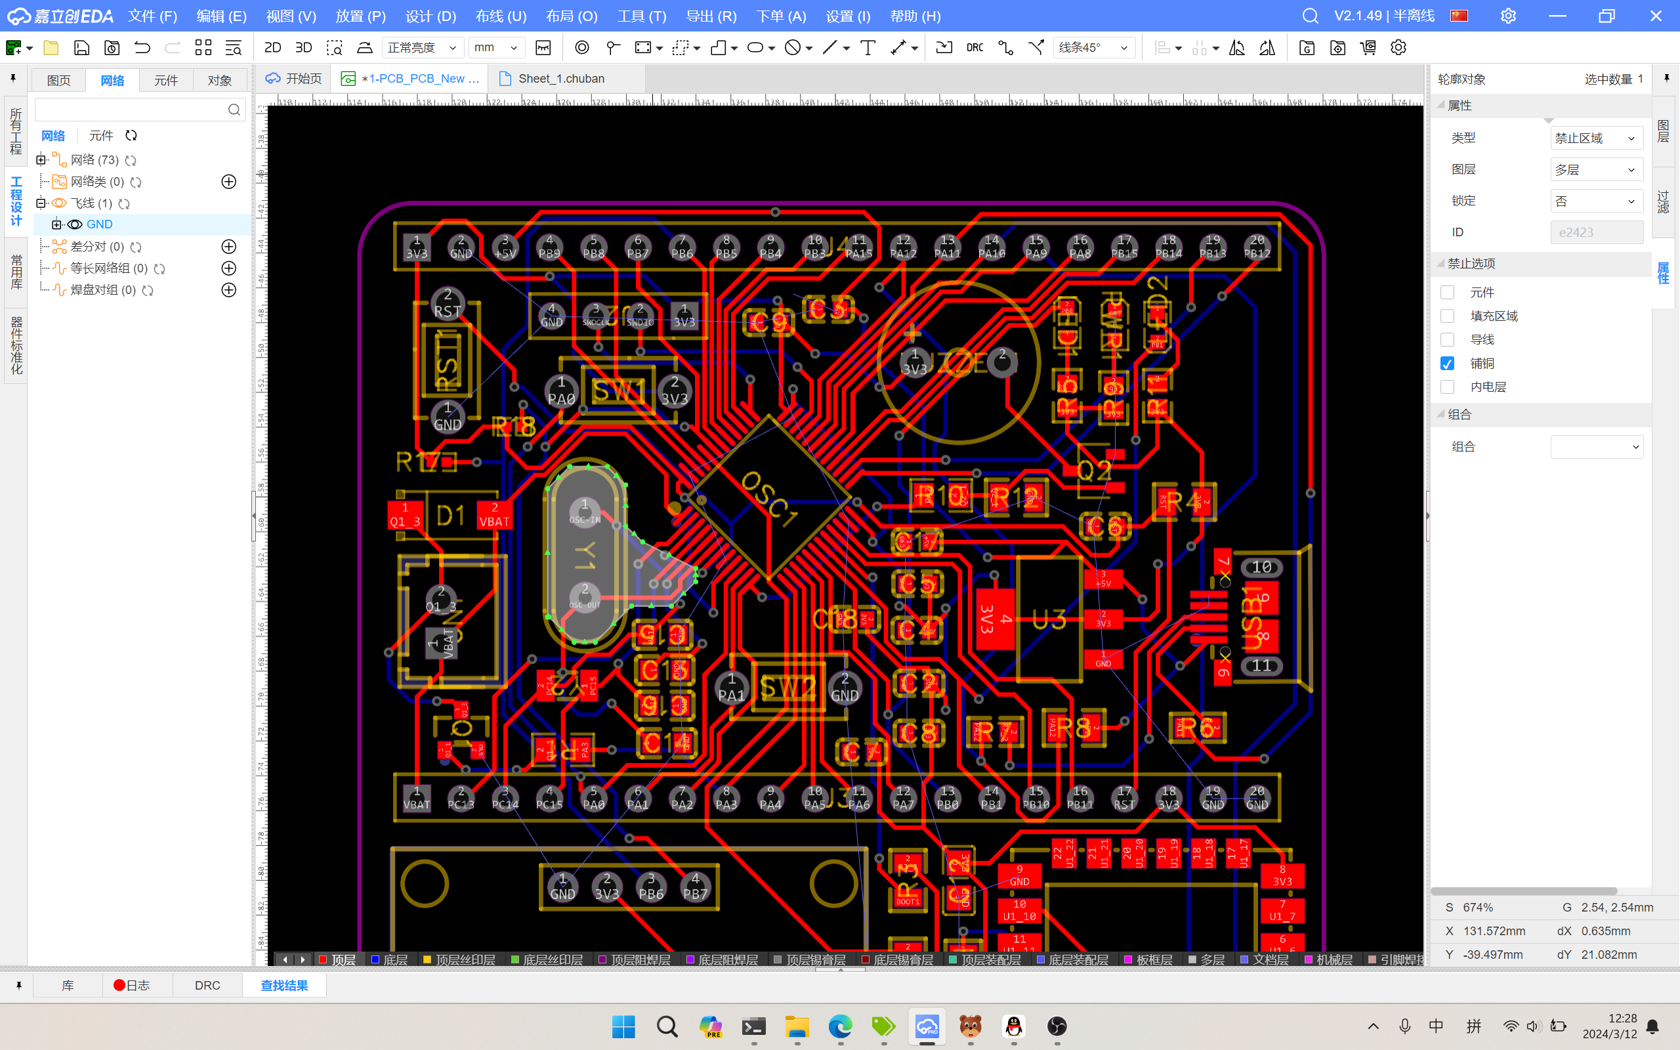Image resolution: width=1680 pixels, height=1050 pixels.
Task: Select the dimension measuring tool
Action: tap(898, 47)
